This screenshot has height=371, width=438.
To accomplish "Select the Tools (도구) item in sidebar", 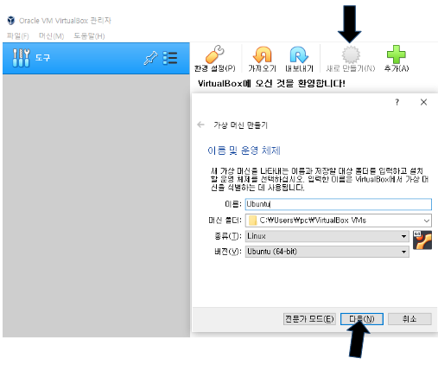I will coord(96,58).
